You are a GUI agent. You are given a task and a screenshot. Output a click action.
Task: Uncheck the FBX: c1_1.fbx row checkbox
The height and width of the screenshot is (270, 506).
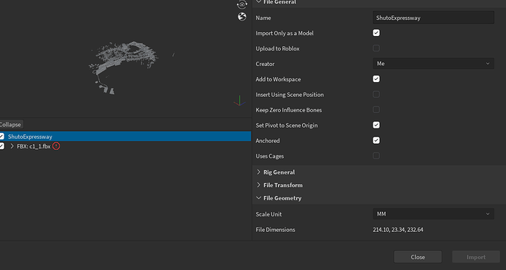[1, 146]
